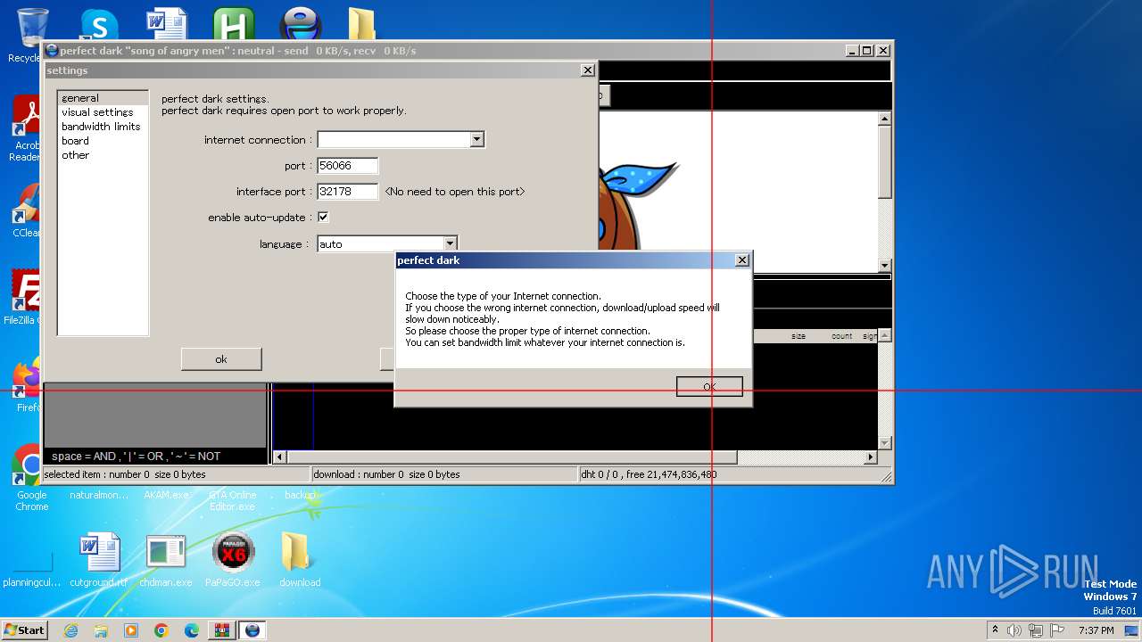Open the Start menu
Screen dimensions: 1142x642
pyautogui.click(x=24, y=630)
